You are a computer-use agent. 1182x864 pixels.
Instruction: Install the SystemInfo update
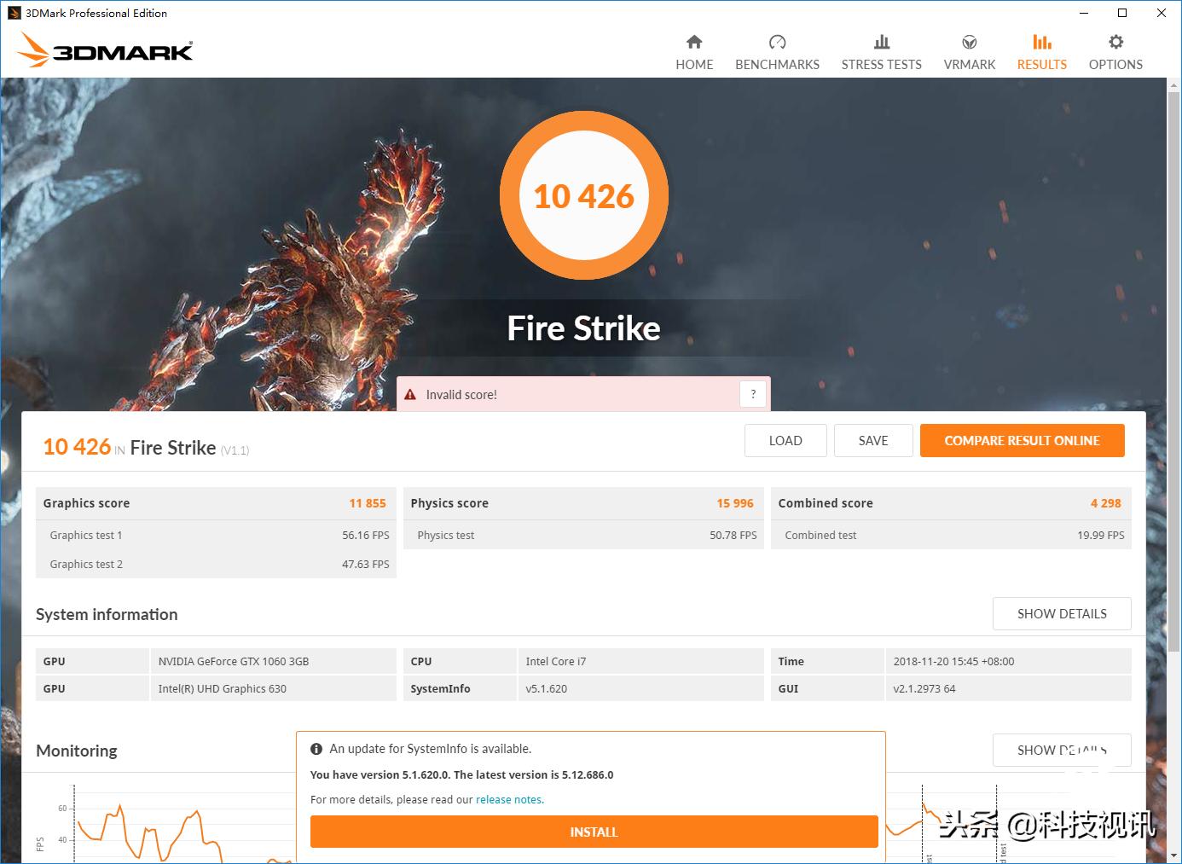click(594, 832)
